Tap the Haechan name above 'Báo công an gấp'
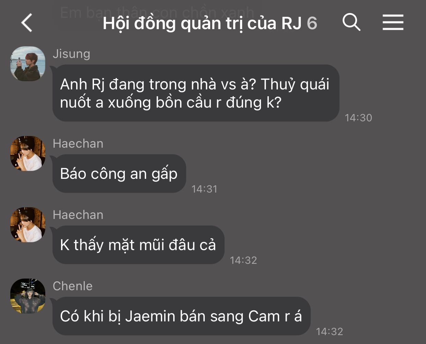Viewport: 426px width, 344px height. pyautogui.click(x=78, y=144)
